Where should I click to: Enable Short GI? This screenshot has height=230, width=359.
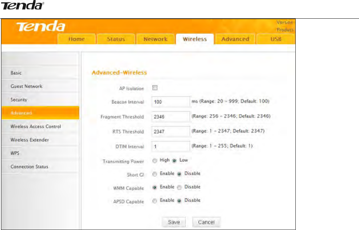click(155, 174)
